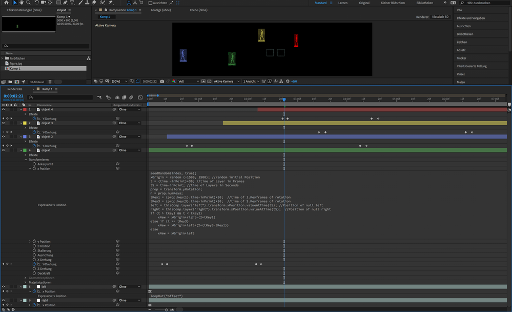Open the Inhaltsbasierte Füllung panel

coord(472,66)
